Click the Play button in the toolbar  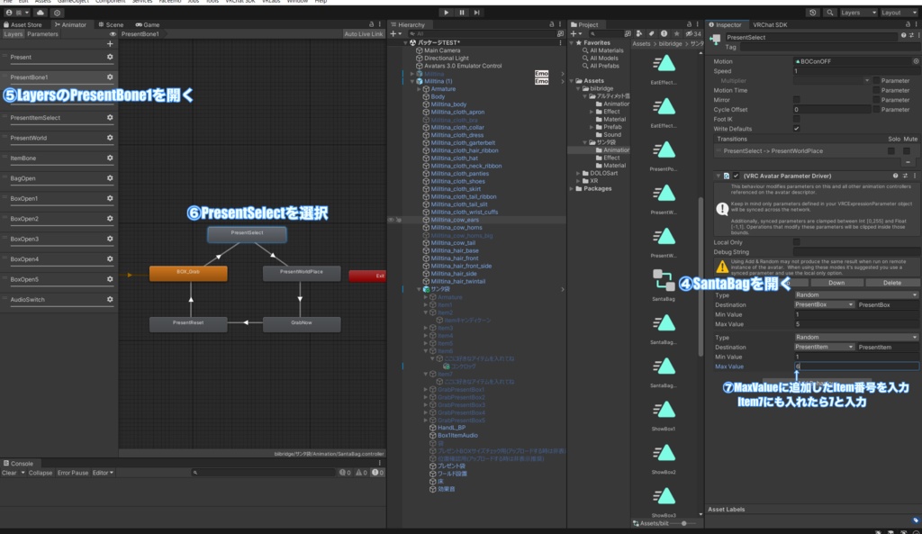445,13
